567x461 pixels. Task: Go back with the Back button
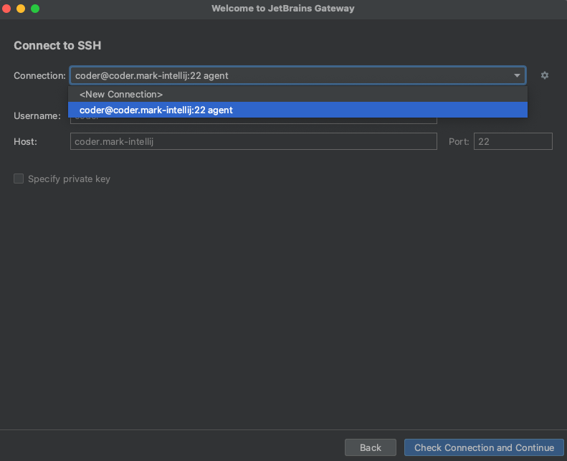pyautogui.click(x=371, y=447)
